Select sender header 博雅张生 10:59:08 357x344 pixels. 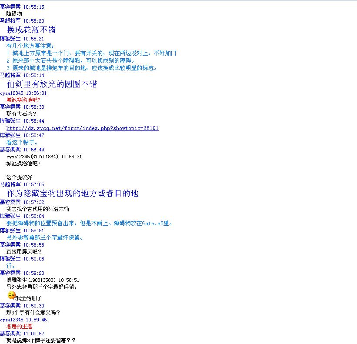(x=22, y=259)
